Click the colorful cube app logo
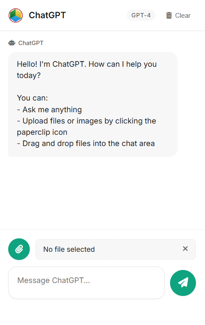The width and height of the screenshot is (205, 325). (x=16, y=15)
